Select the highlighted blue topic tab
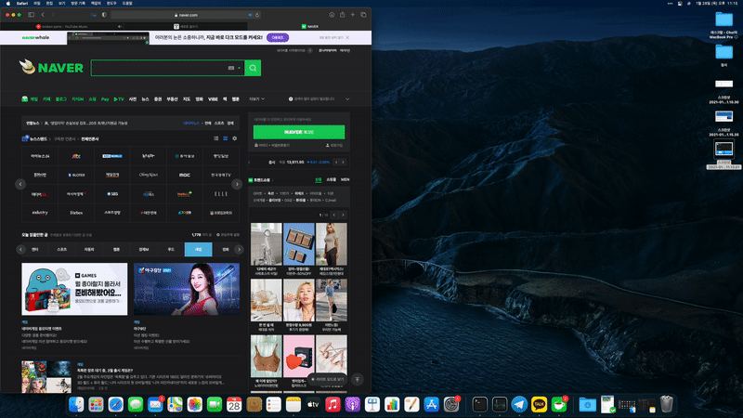 click(198, 249)
